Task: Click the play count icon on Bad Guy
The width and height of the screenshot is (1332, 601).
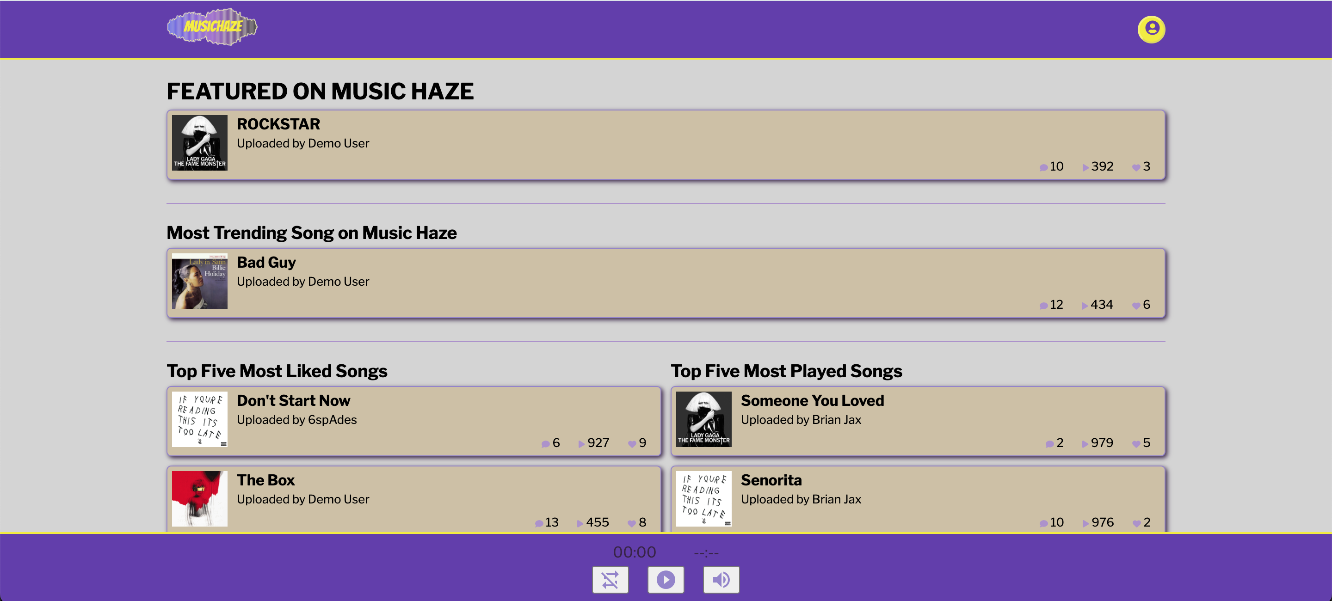Action: [x=1084, y=305]
